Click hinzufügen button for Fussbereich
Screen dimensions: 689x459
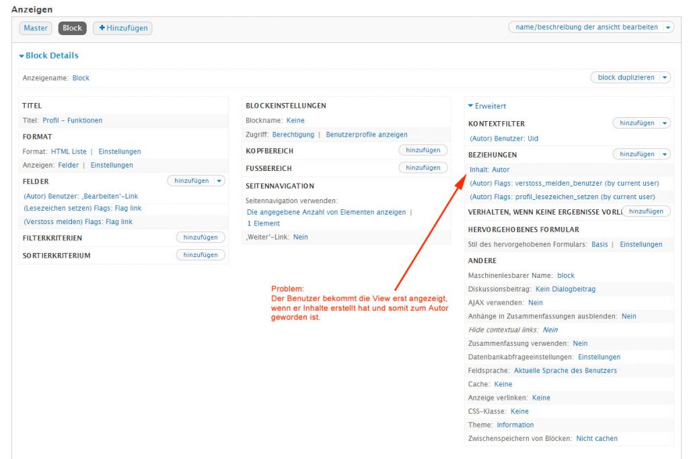pos(423,168)
